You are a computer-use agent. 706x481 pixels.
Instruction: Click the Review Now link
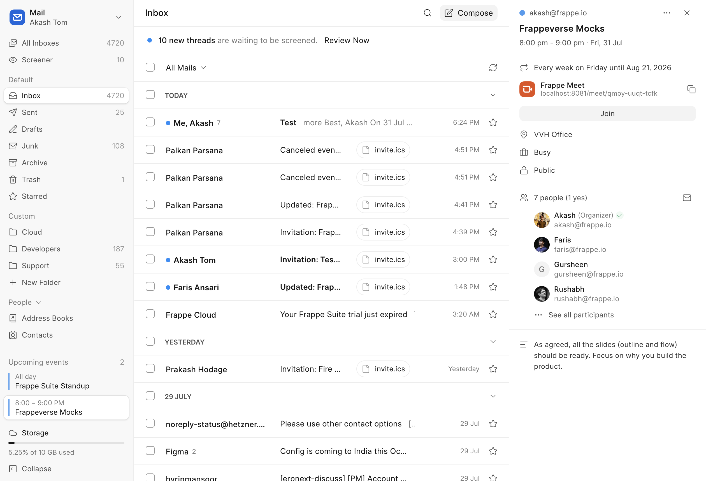tap(347, 40)
